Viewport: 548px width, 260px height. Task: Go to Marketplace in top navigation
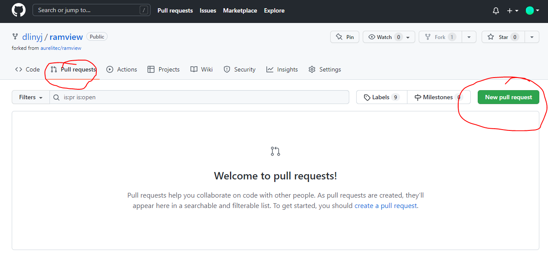click(240, 10)
